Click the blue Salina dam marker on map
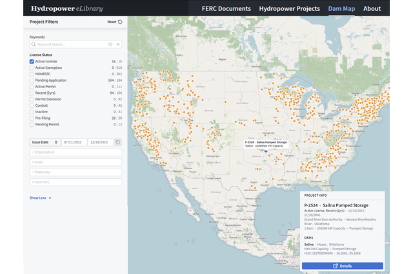Viewport: 413px width, 274px height. [266, 151]
